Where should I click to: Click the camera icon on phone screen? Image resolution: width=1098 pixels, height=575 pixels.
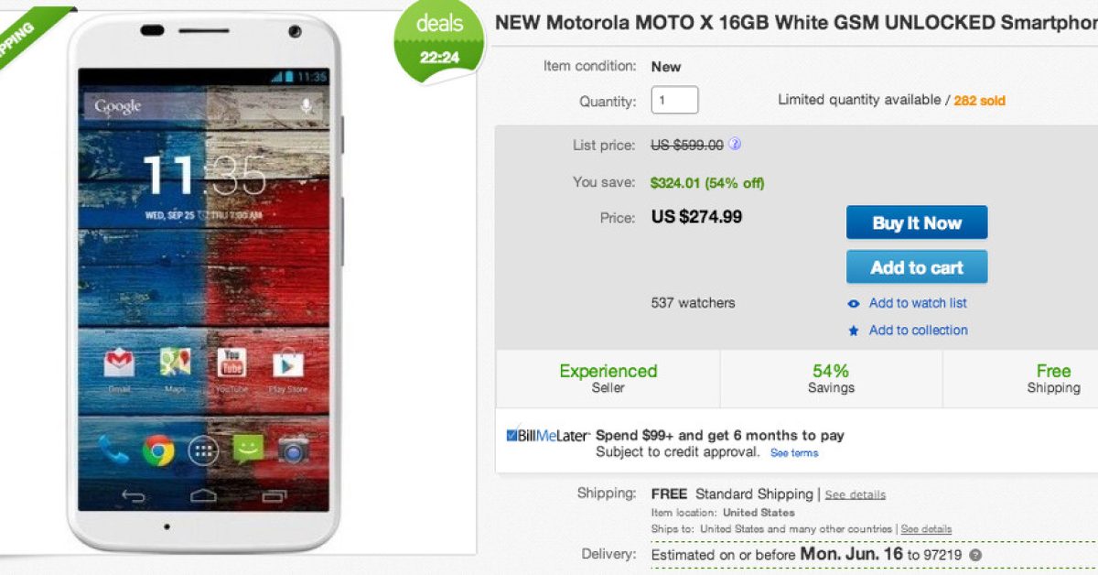click(293, 450)
